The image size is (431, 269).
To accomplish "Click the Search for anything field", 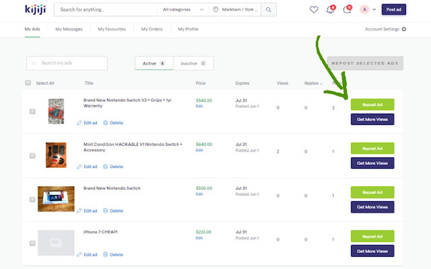I will tap(106, 10).
